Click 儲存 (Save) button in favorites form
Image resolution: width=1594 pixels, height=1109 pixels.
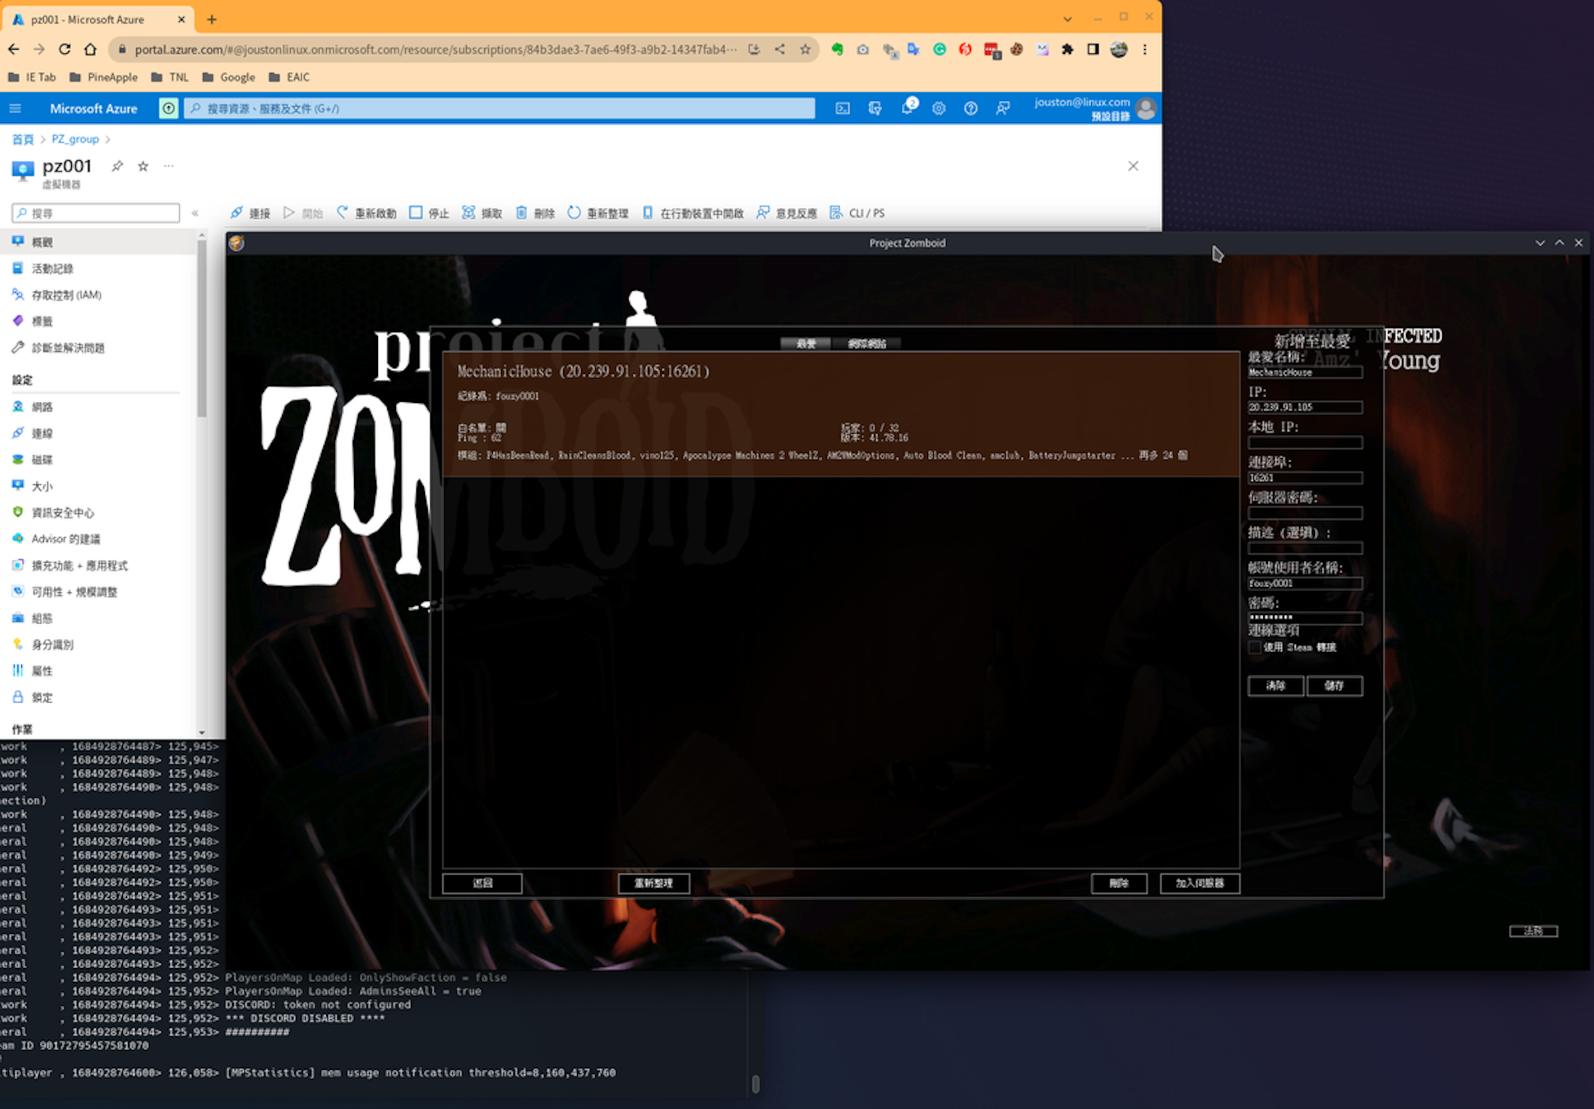(x=1334, y=686)
